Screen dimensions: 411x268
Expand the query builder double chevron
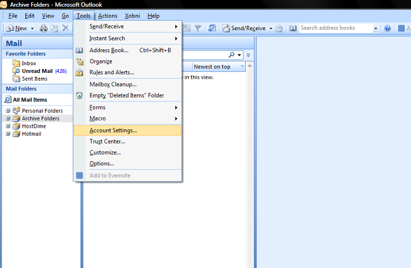248,55
